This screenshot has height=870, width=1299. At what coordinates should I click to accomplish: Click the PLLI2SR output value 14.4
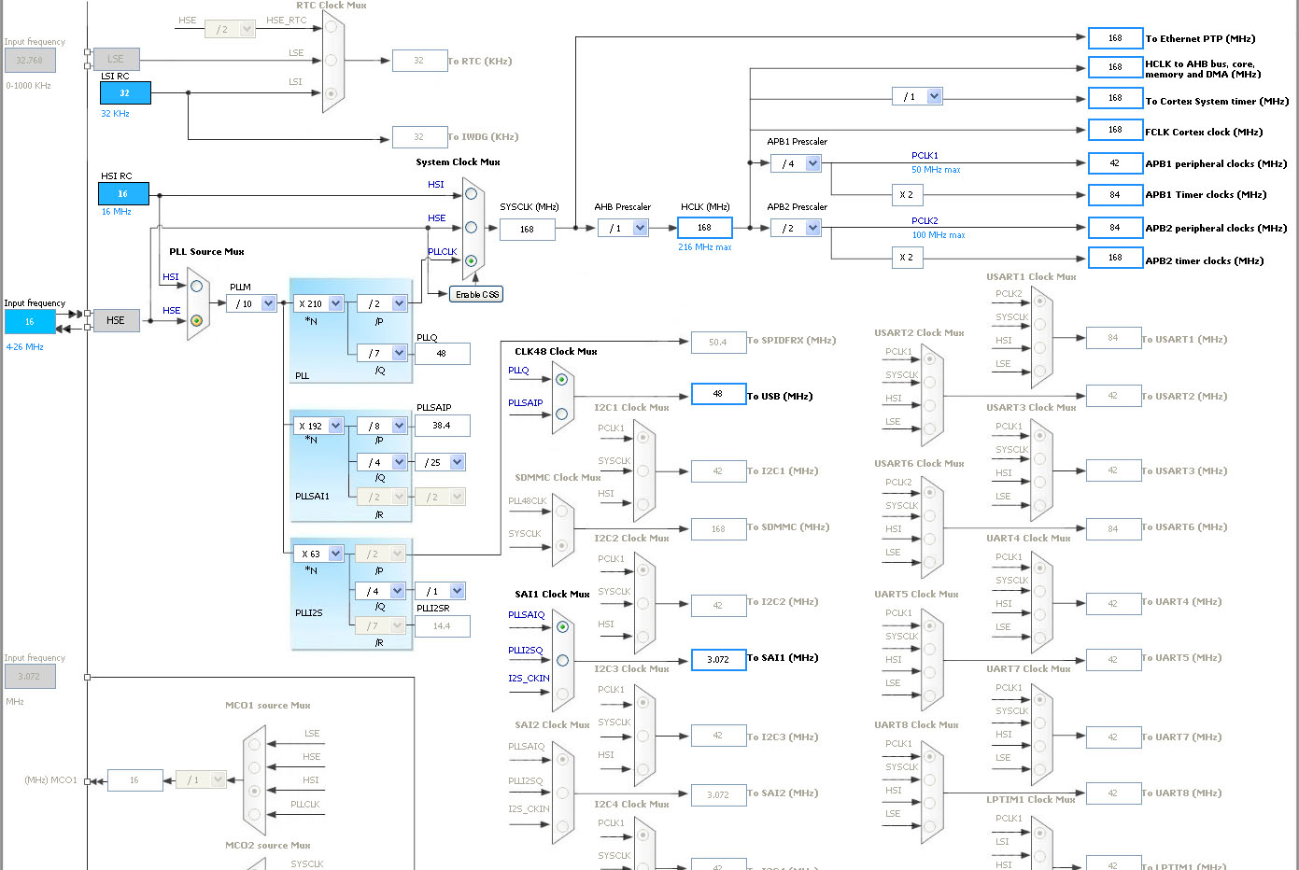pyautogui.click(x=442, y=626)
